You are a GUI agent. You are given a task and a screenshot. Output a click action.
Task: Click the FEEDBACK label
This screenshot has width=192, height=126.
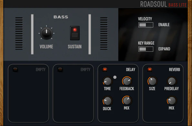(x=127, y=89)
